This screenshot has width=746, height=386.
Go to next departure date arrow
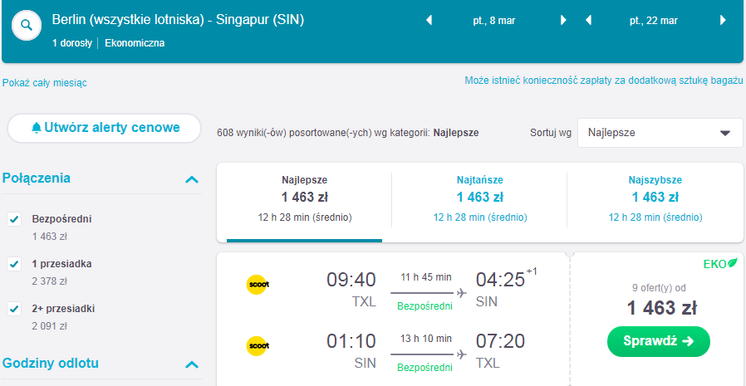pyautogui.click(x=564, y=21)
